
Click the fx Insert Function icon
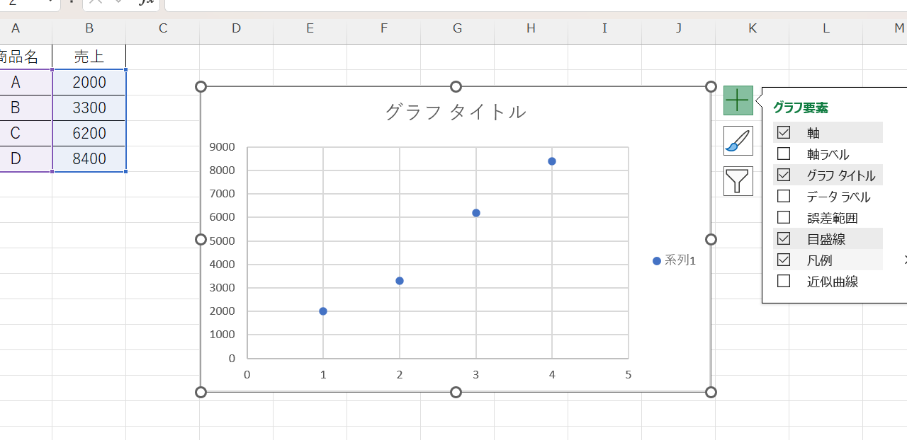click(146, 3)
